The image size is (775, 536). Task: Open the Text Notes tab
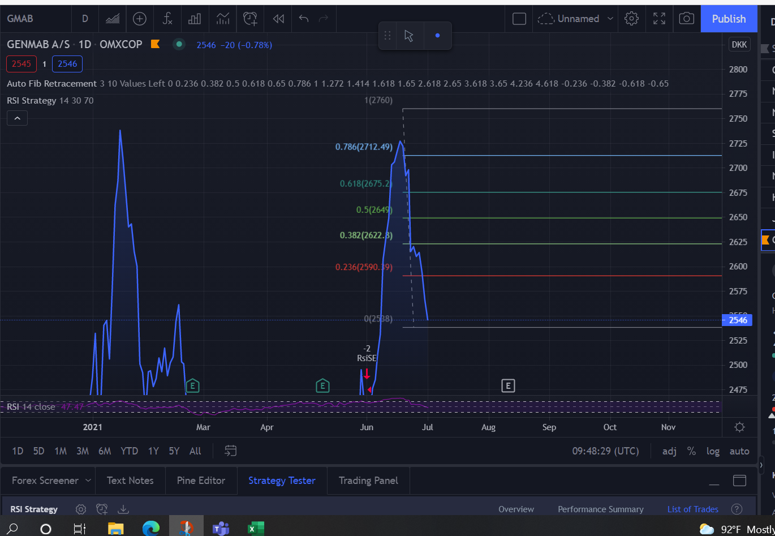pos(130,481)
